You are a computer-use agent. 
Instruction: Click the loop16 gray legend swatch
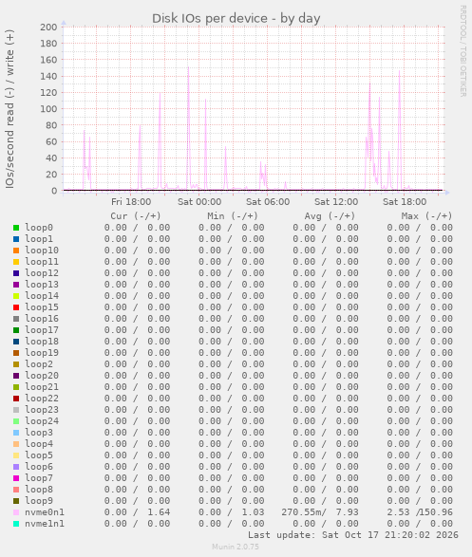(16, 319)
